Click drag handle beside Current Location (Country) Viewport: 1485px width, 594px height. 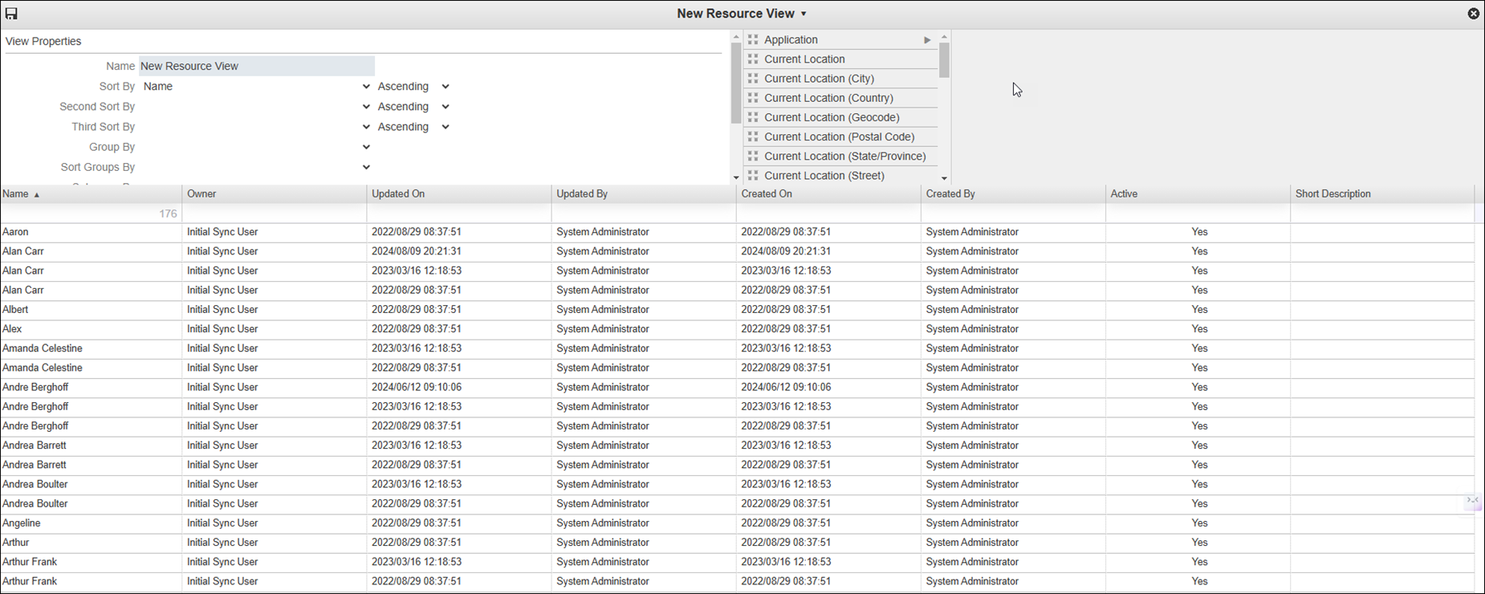click(x=753, y=97)
